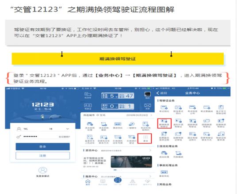
Task: Select the 期满换领驾驶证 icon
Action: 164,123
